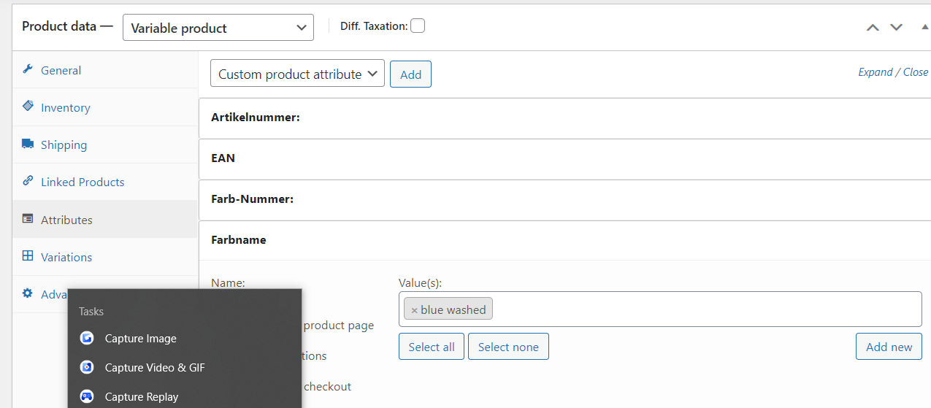Image resolution: width=931 pixels, height=408 pixels.
Task: Click the Select all button
Action: (x=432, y=347)
